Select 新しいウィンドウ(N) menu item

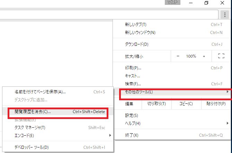[140, 33]
